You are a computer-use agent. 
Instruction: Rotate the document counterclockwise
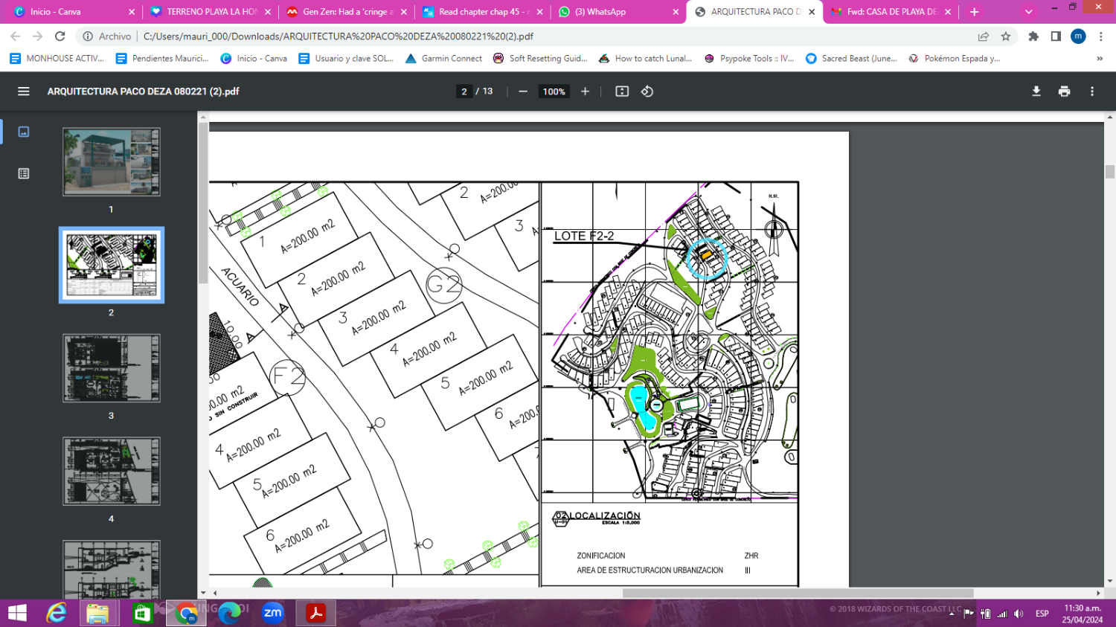pyautogui.click(x=647, y=91)
